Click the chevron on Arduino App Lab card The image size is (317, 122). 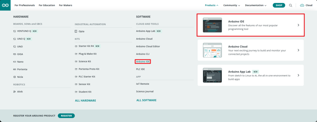coord(298,75)
